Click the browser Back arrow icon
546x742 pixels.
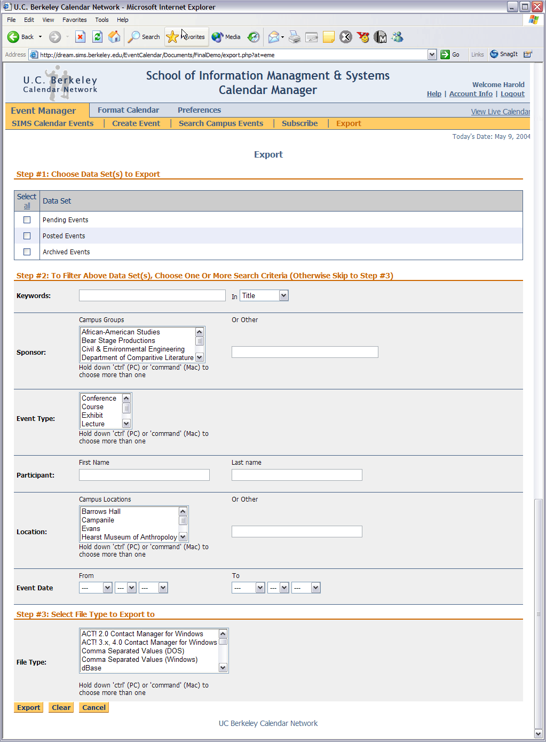(x=13, y=37)
